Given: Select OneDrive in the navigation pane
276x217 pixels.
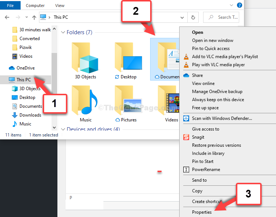Looking at the screenshot, I should (22, 68).
